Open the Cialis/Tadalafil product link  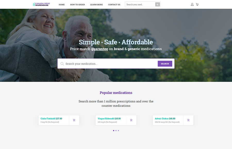click(48, 119)
